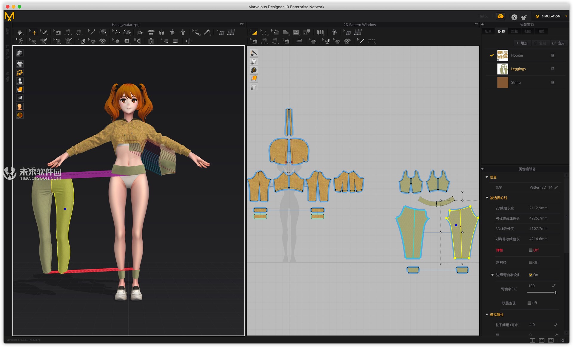This screenshot has height=347, width=573.
Task: Click the reset layout icon at bottom right
Action: coord(563,340)
